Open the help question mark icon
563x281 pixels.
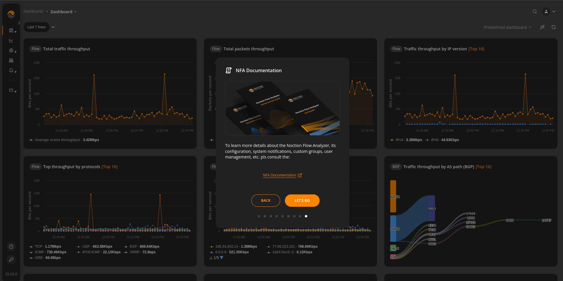pyautogui.click(x=11, y=247)
